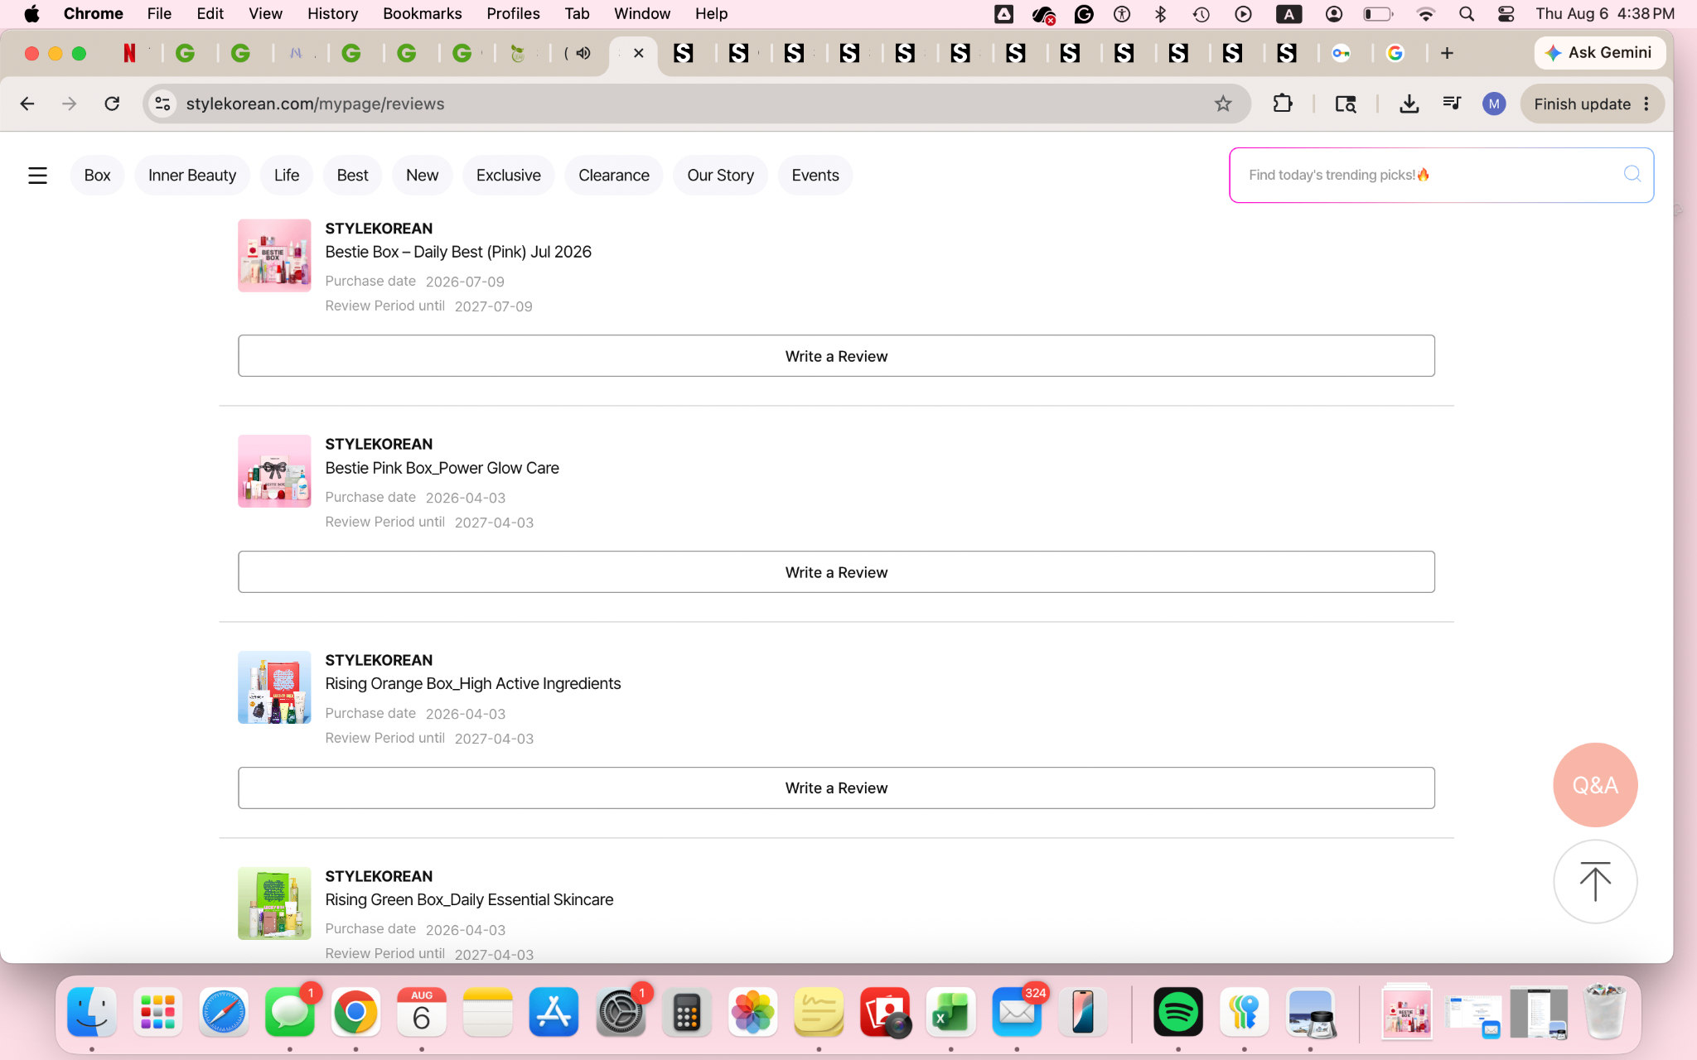Open the Chrome tab search icon in toolbar

coord(1346,104)
